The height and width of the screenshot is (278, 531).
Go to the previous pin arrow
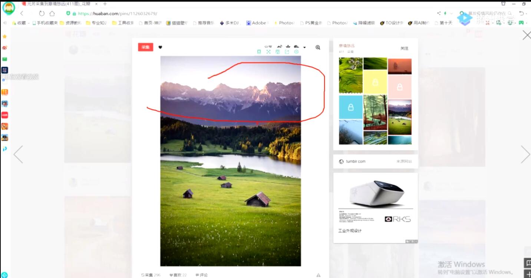[x=19, y=154]
